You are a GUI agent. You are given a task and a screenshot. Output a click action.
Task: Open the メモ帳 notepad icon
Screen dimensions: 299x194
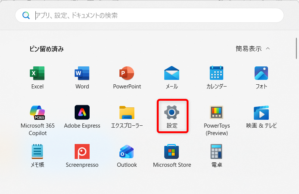(x=37, y=151)
